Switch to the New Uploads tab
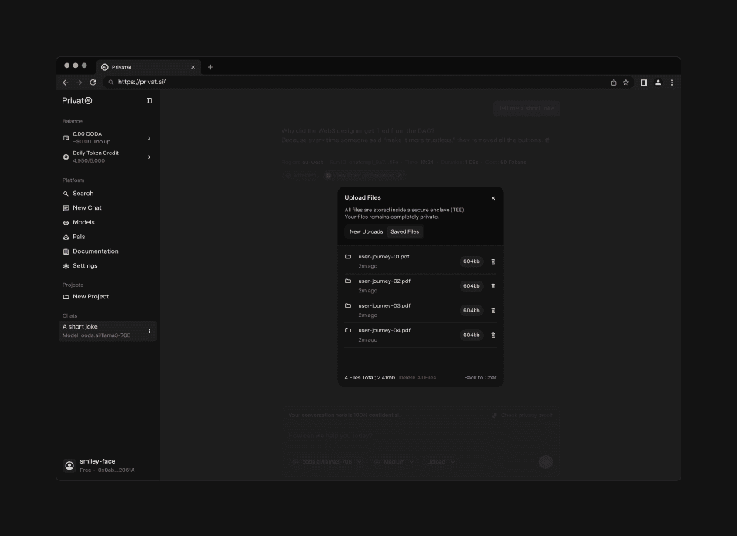 (x=366, y=231)
